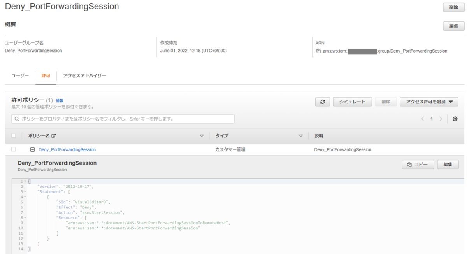This screenshot has width=467, height=254.
Task: Click the Deny_PortForwardingSession description cell
Action: (x=343, y=149)
